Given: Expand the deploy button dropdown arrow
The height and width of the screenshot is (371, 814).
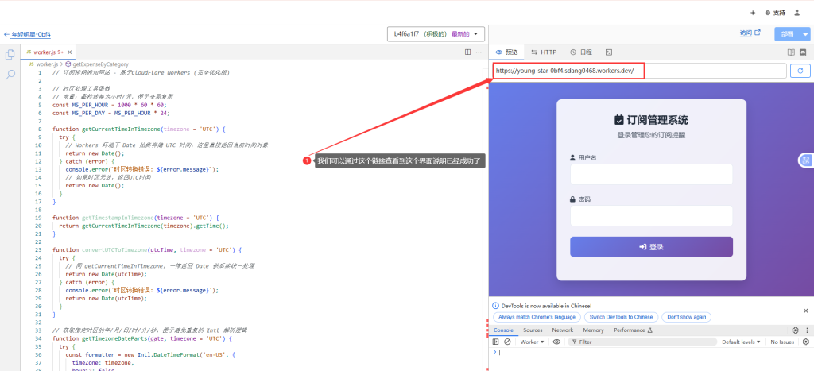Looking at the screenshot, I should coord(805,34).
